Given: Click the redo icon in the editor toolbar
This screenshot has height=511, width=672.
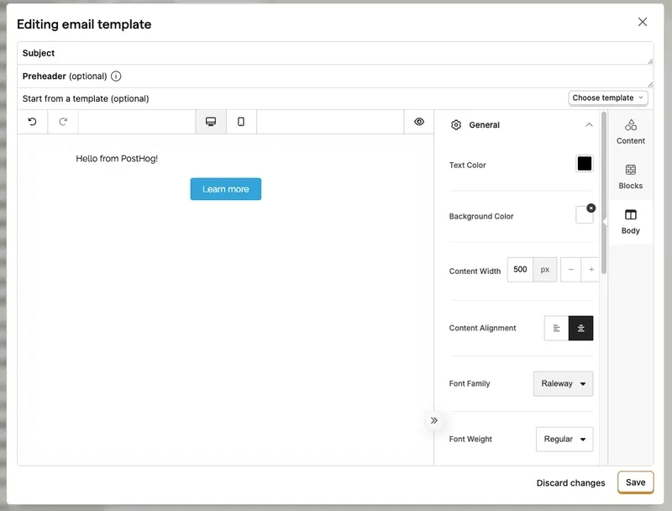Looking at the screenshot, I should coord(61,121).
